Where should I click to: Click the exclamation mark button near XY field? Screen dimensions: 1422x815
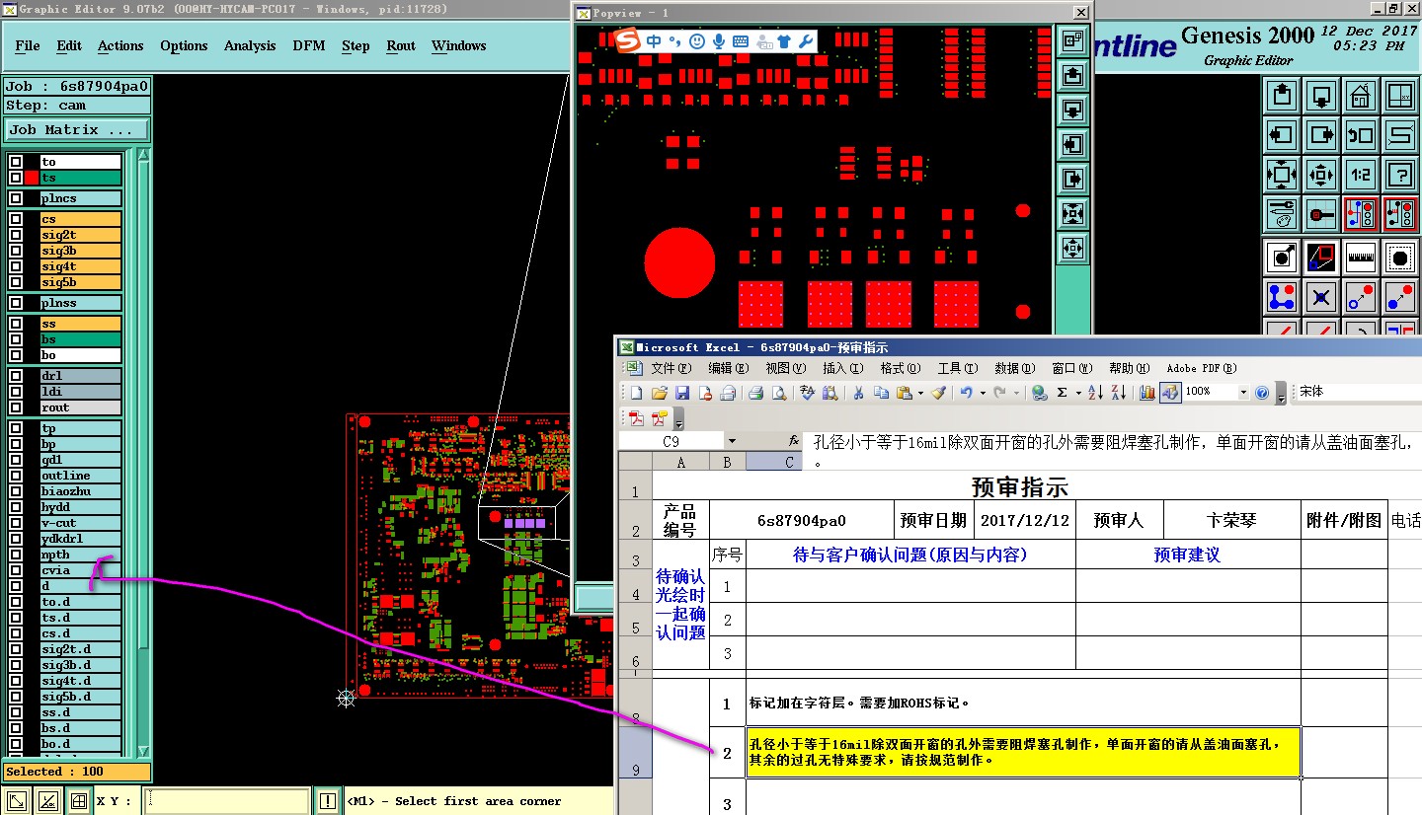pyautogui.click(x=328, y=801)
